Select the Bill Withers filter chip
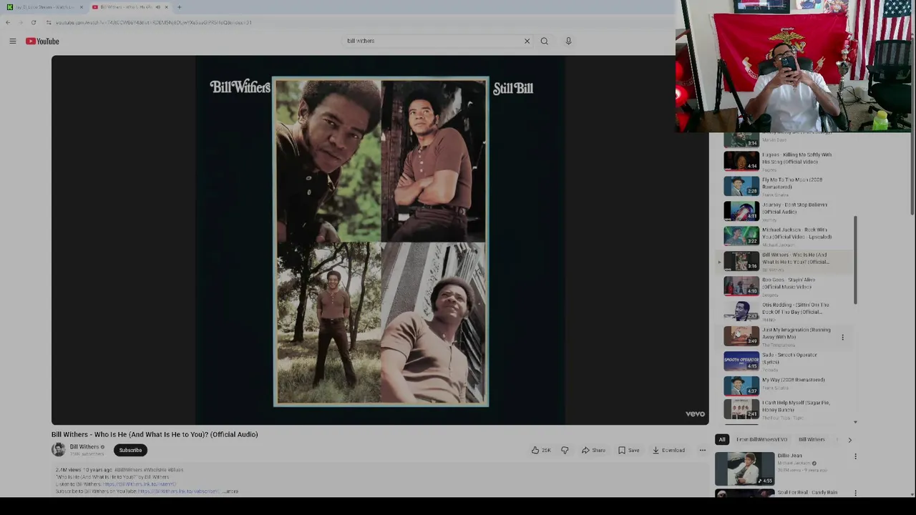This screenshot has width=916, height=515. [812, 439]
